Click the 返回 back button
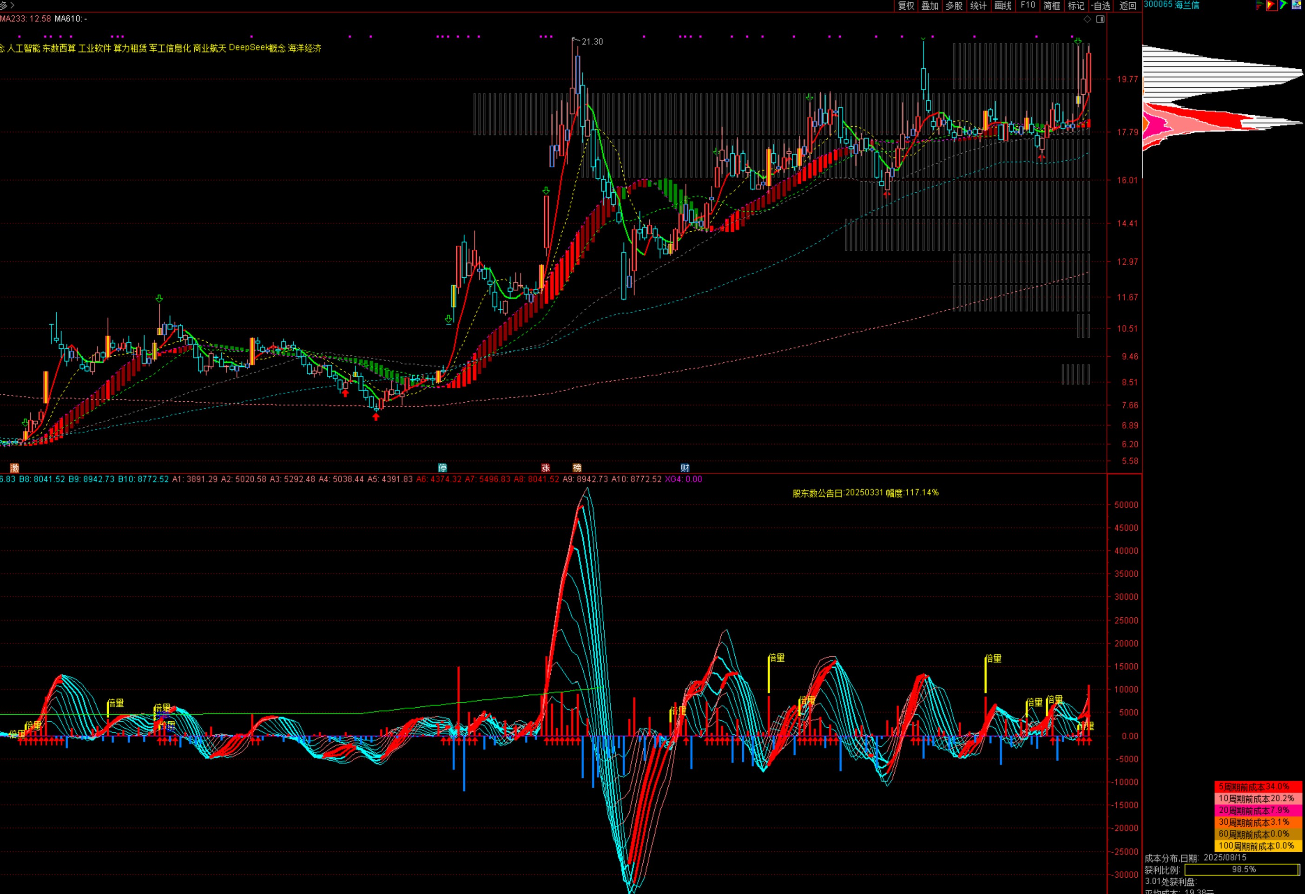The width and height of the screenshot is (1305, 894). pyautogui.click(x=1127, y=6)
